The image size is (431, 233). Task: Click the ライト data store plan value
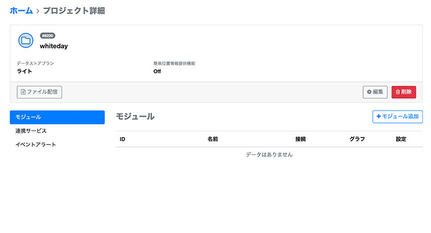coord(25,71)
